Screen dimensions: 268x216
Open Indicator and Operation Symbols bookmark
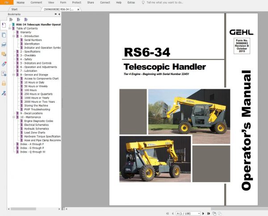42,48
